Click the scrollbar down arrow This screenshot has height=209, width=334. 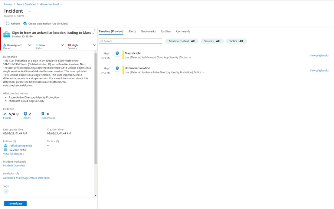pos(95,195)
